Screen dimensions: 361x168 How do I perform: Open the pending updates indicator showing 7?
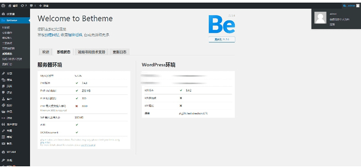point(24,5)
